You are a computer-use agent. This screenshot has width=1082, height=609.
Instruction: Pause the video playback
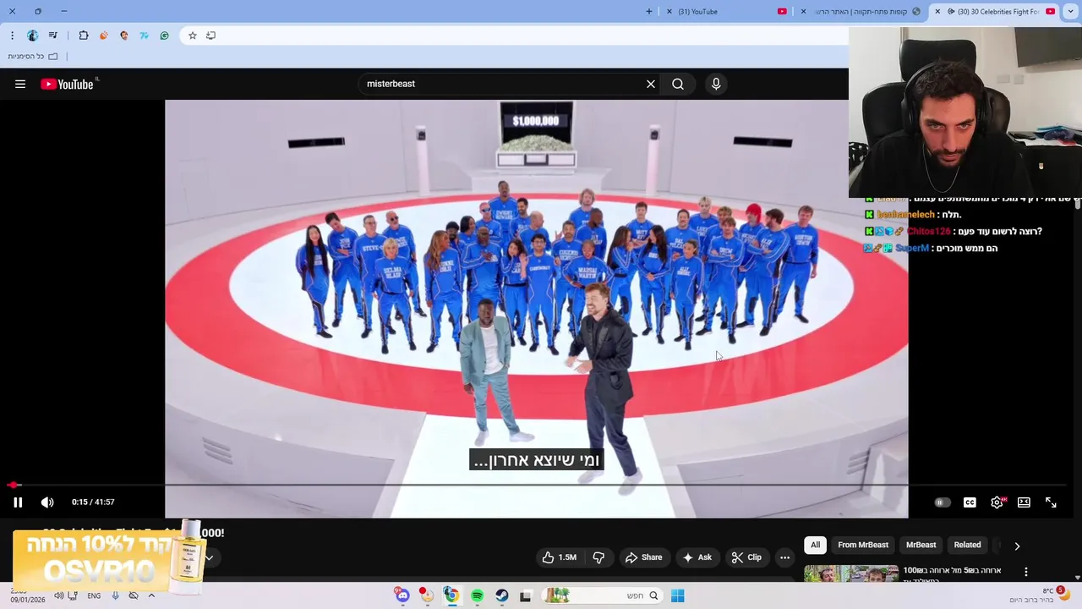18,502
